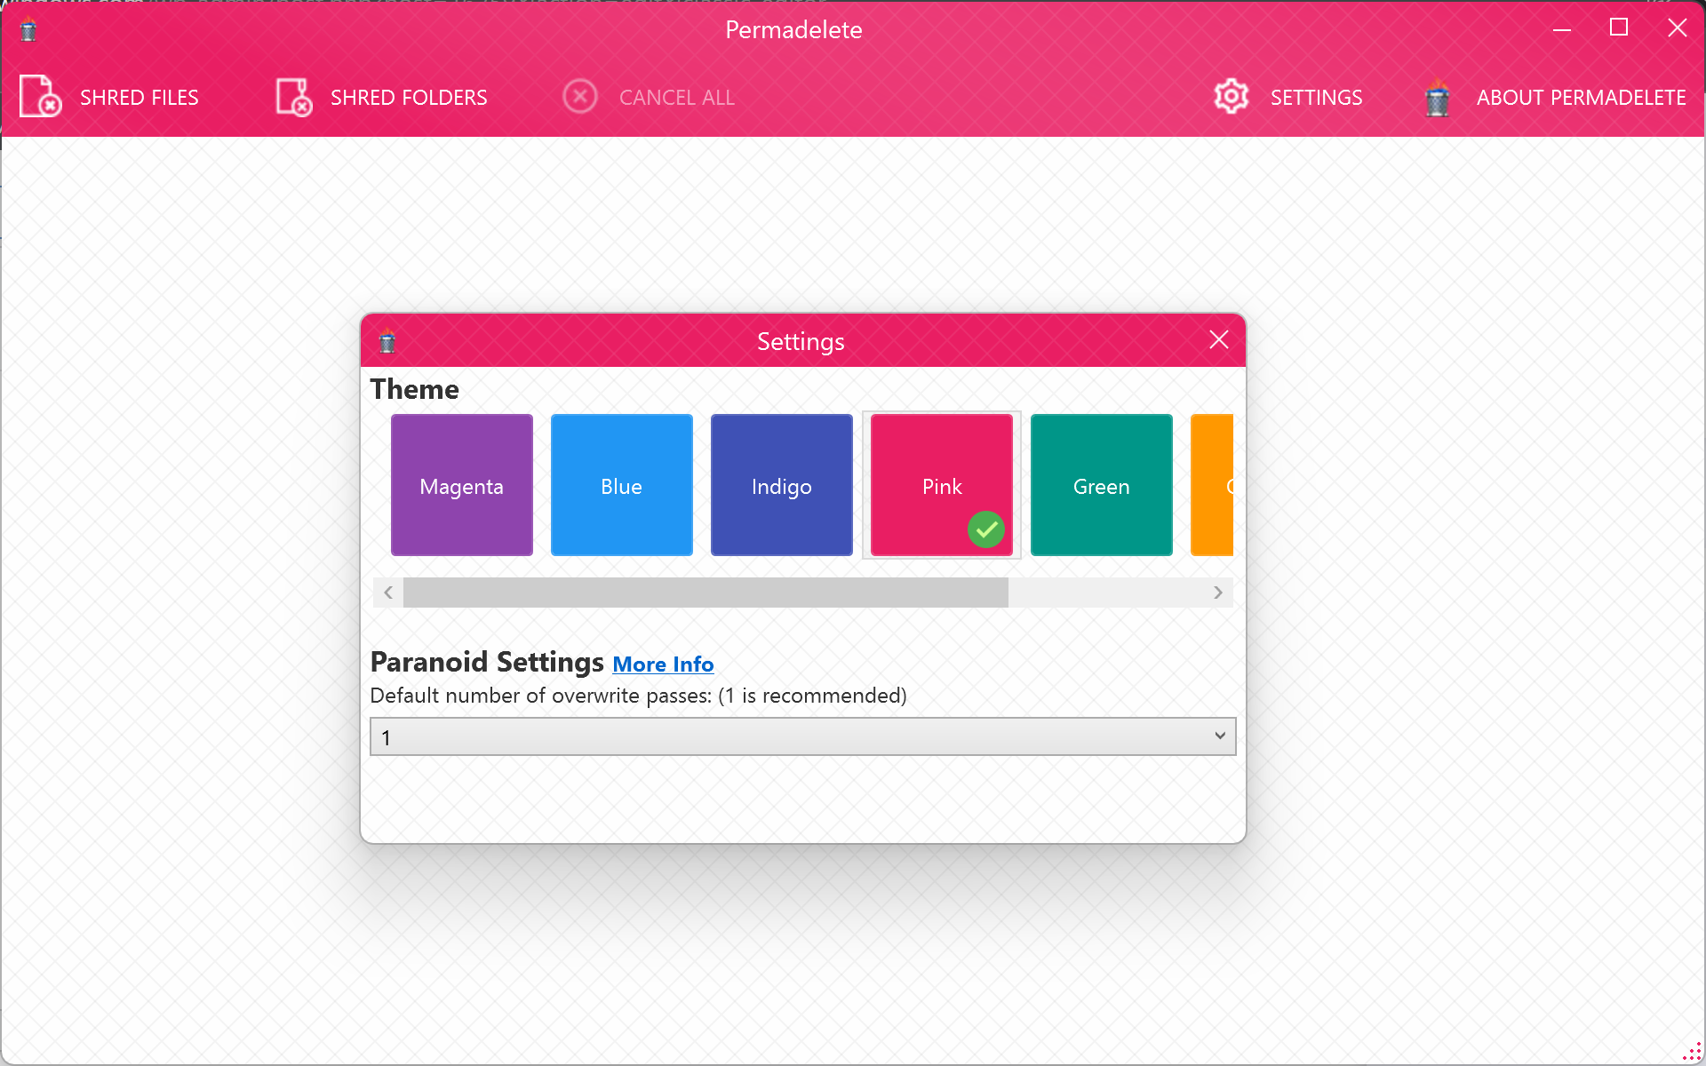This screenshot has width=1706, height=1066.
Task: Open ABOUT PERMADELETE label
Action: (1581, 98)
